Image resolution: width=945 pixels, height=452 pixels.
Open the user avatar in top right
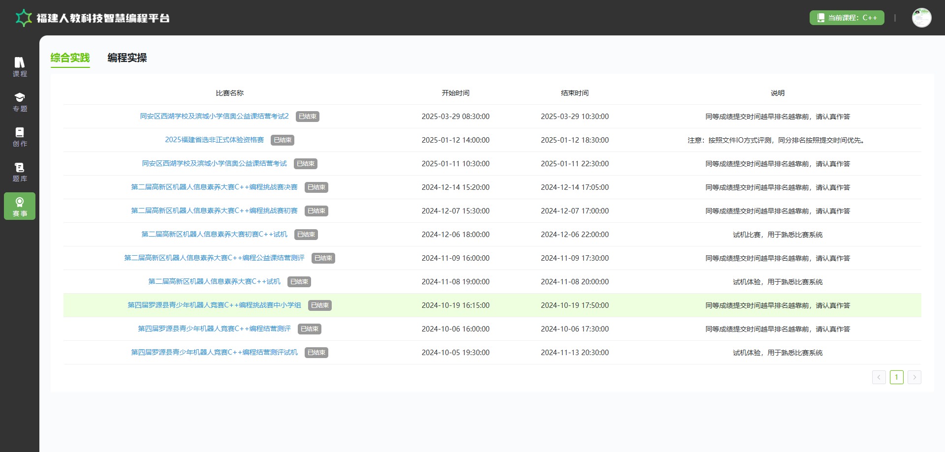coord(921,18)
